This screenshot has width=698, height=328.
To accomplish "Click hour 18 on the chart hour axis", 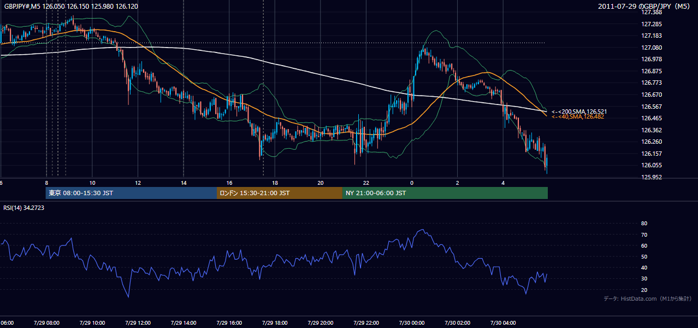I will (x=275, y=183).
